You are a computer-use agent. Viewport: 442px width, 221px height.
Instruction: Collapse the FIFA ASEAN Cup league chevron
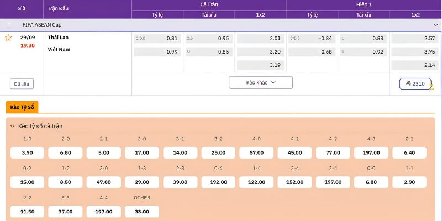point(436,25)
